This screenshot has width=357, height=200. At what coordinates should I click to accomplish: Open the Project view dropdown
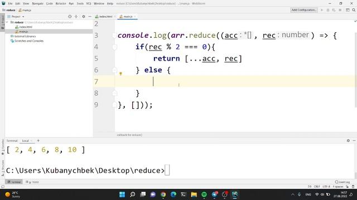(x=16, y=17)
